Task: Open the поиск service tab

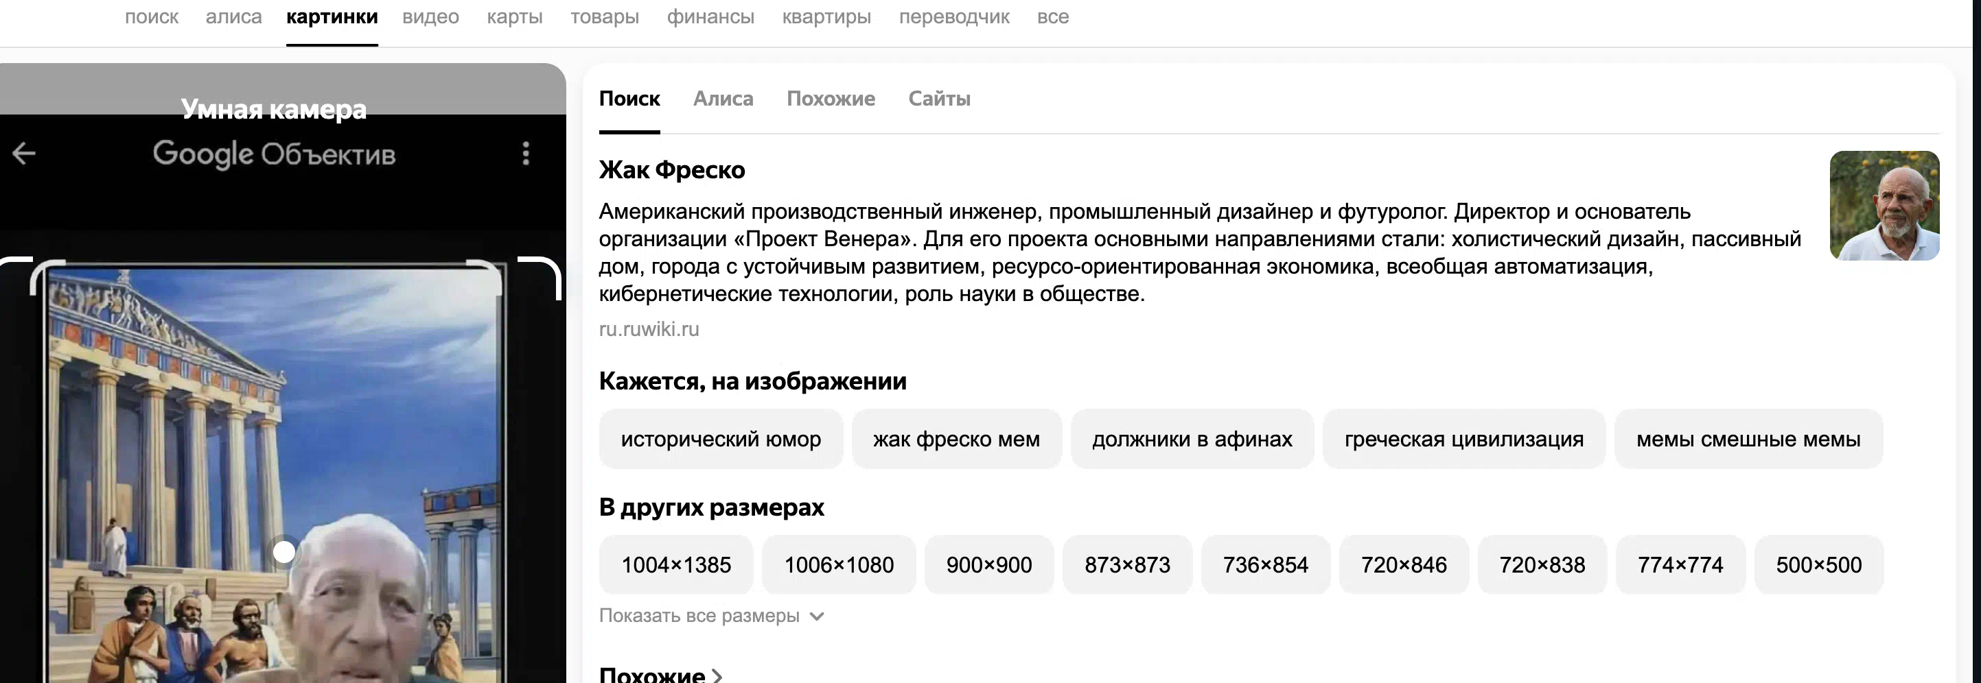Action: [152, 17]
